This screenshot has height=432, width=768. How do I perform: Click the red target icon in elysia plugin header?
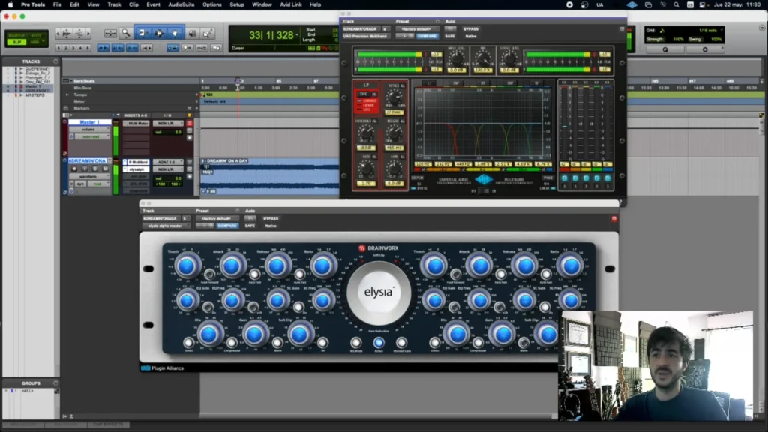[x=613, y=219]
